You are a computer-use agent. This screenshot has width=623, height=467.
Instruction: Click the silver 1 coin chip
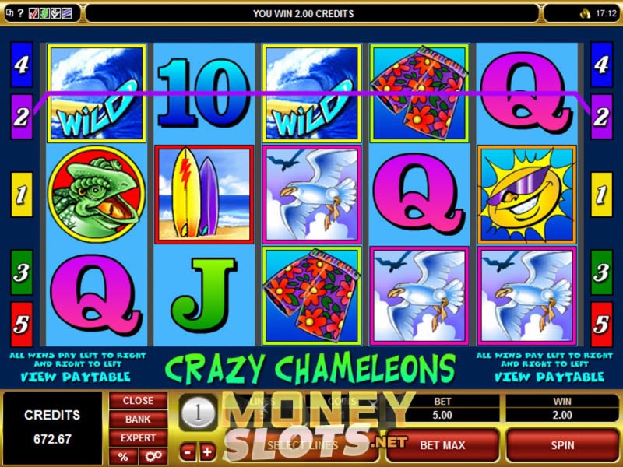tap(198, 413)
